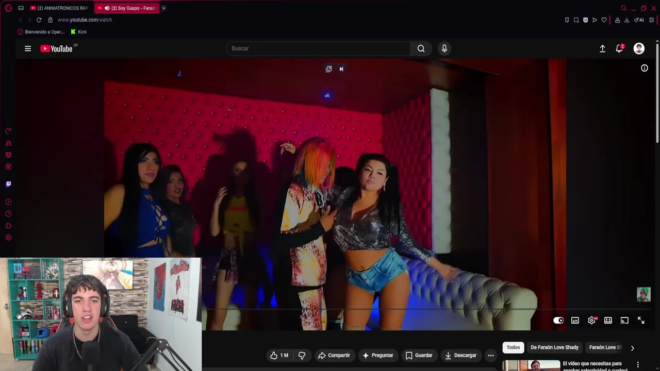The width and height of the screenshot is (660, 371).
Task: Click the page vertical scrollbar
Action: tap(657, 93)
